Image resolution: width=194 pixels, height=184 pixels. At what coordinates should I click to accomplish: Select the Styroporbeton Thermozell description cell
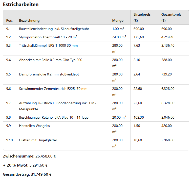click(x=48, y=37)
